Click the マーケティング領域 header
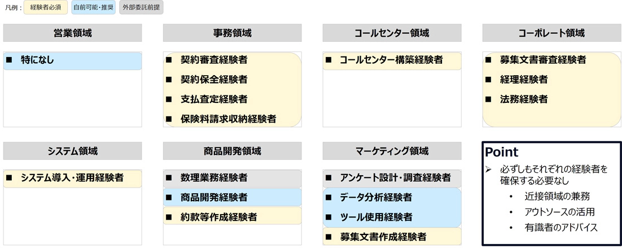 click(x=392, y=151)
